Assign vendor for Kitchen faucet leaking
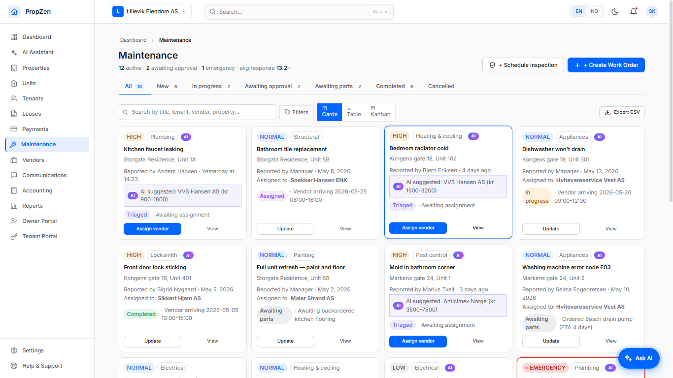The height and width of the screenshot is (378, 673). 152,229
